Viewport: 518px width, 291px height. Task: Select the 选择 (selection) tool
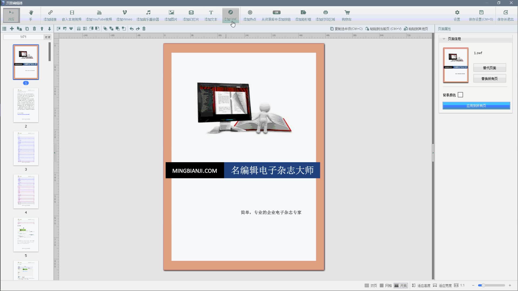11,15
